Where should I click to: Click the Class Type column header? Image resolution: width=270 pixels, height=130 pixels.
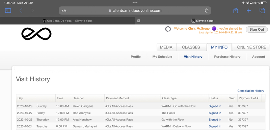pyautogui.click(x=184, y=98)
